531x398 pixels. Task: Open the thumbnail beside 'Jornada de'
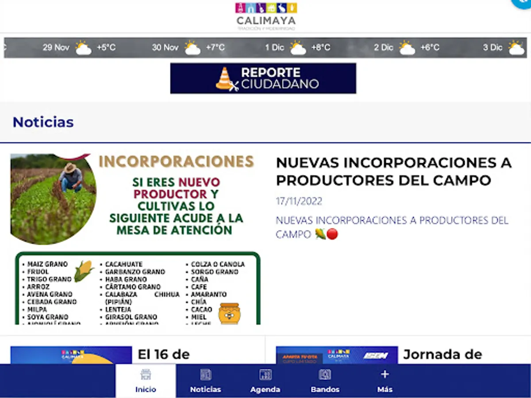[337, 355]
